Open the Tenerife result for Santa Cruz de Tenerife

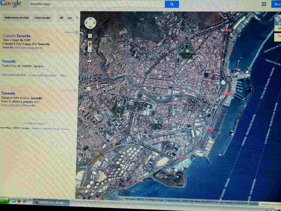point(8,62)
